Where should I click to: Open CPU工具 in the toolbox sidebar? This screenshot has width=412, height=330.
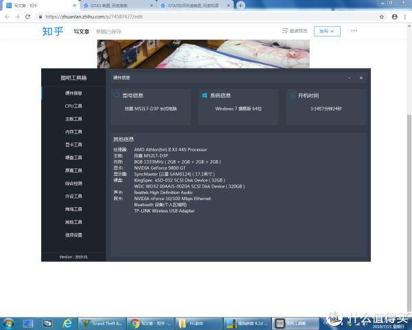[x=73, y=106]
